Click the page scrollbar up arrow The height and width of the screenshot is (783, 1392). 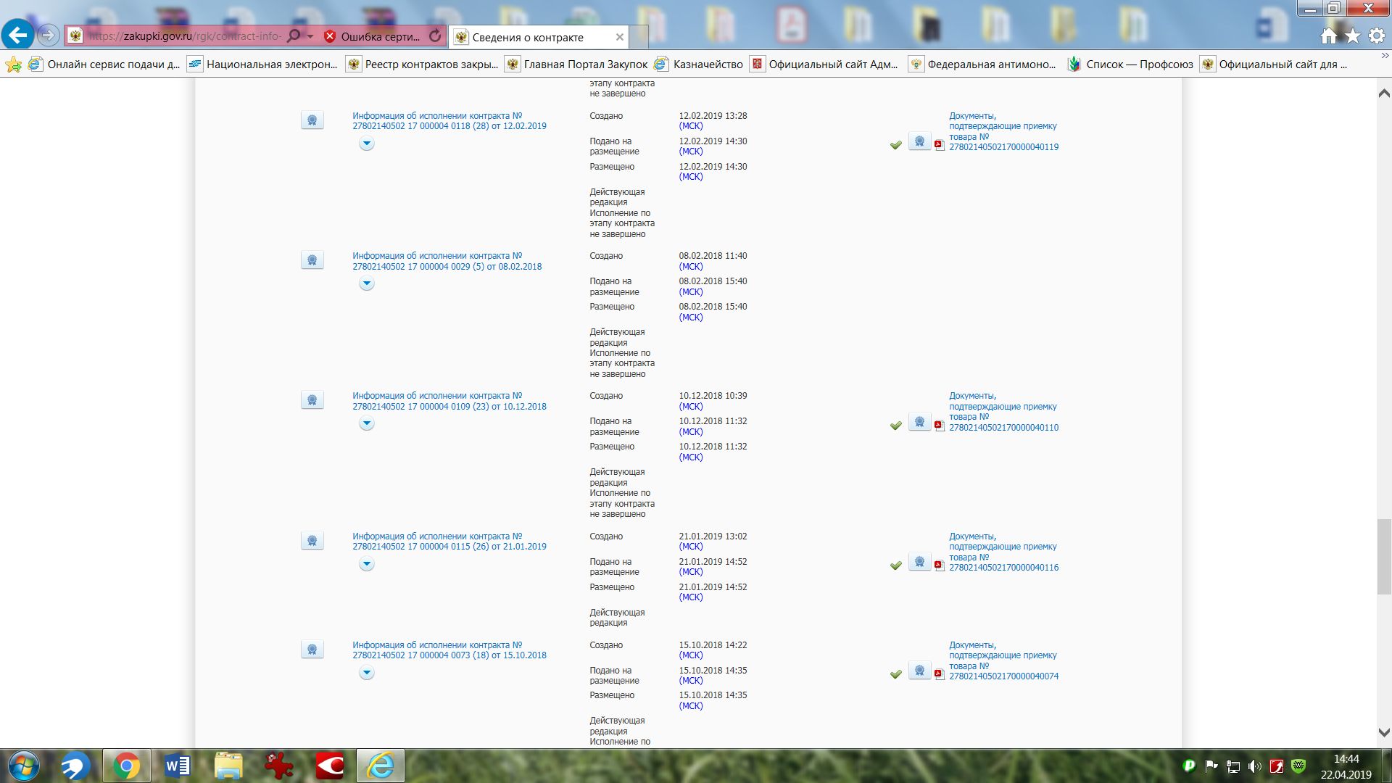point(1384,93)
